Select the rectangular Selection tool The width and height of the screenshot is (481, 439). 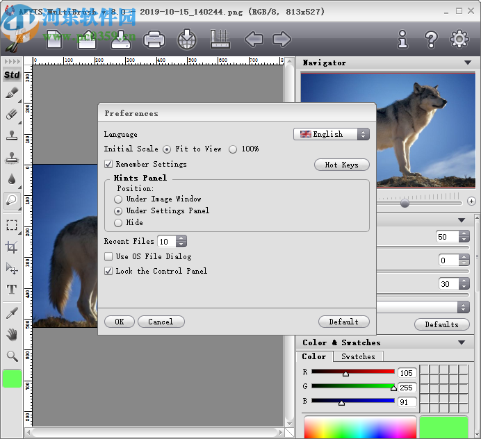point(12,225)
